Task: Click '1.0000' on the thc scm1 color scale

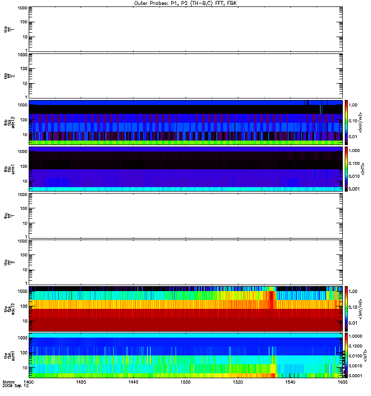Action: click(355, 336)
